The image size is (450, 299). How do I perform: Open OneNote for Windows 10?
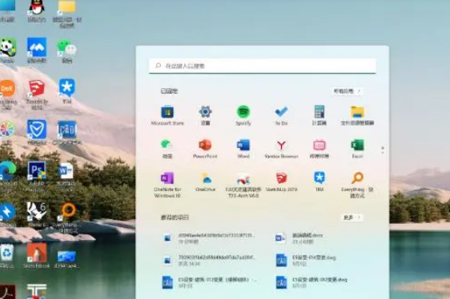click(167, 185)
